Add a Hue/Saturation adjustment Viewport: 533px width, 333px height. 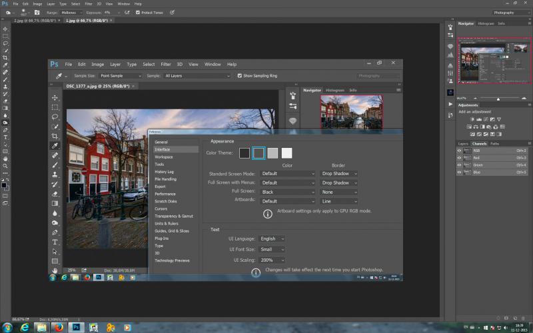(x=469, y=127)
